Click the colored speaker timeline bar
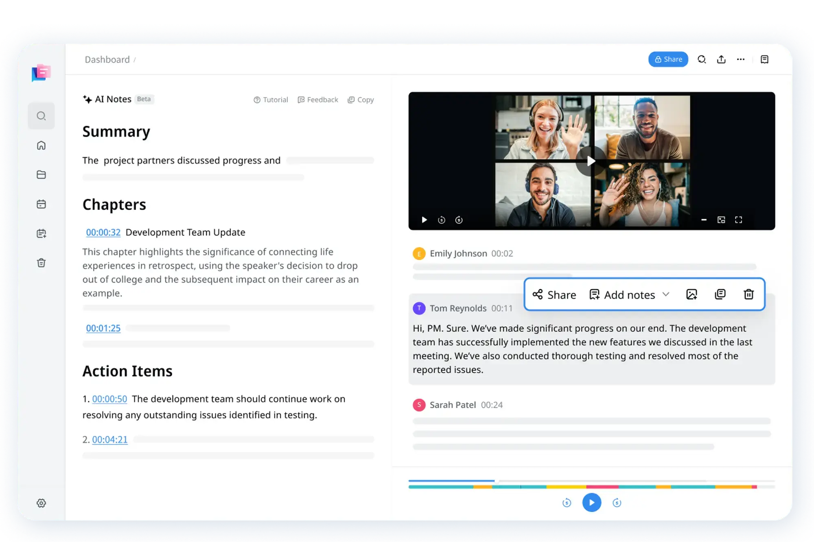Image resolution: width=814 pixels, height=542 pixels. coord(582,487)
